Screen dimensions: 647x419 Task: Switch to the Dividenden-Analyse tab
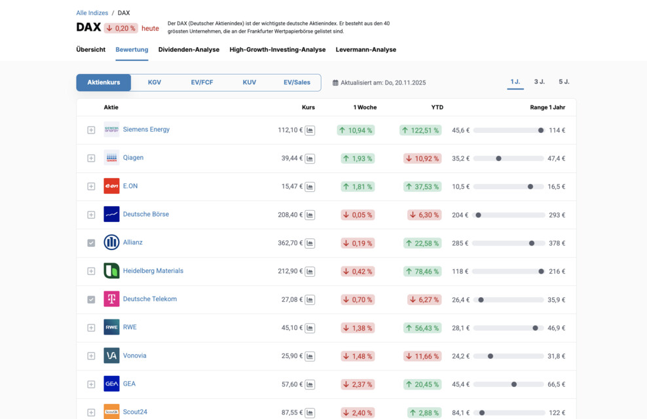click(189, 50)
